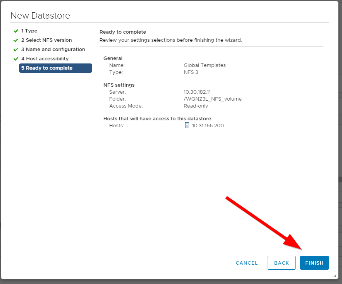
Task: Click checkmark next to Host accessibility
Action: (x=16, y=59)
